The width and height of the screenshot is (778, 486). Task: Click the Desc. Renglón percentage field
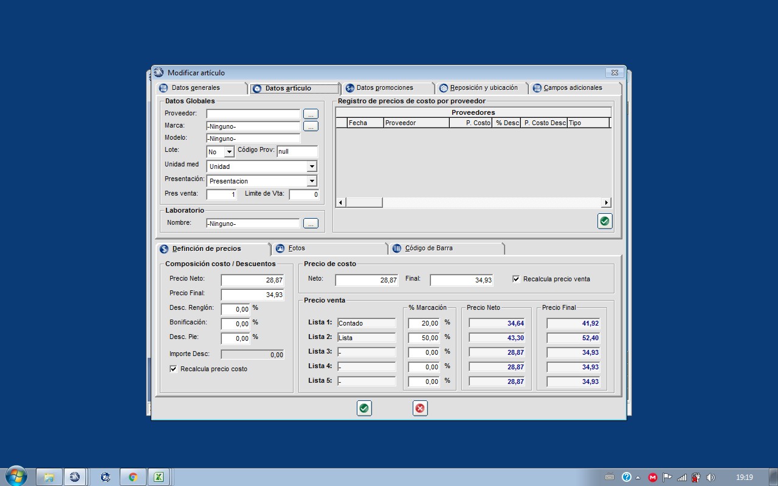pos(236,309)
